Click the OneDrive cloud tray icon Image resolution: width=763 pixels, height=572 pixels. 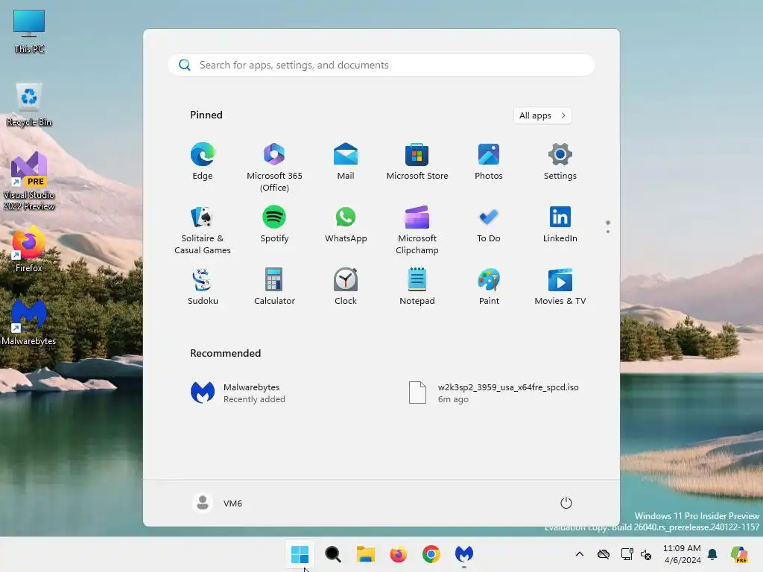[604, 554]
